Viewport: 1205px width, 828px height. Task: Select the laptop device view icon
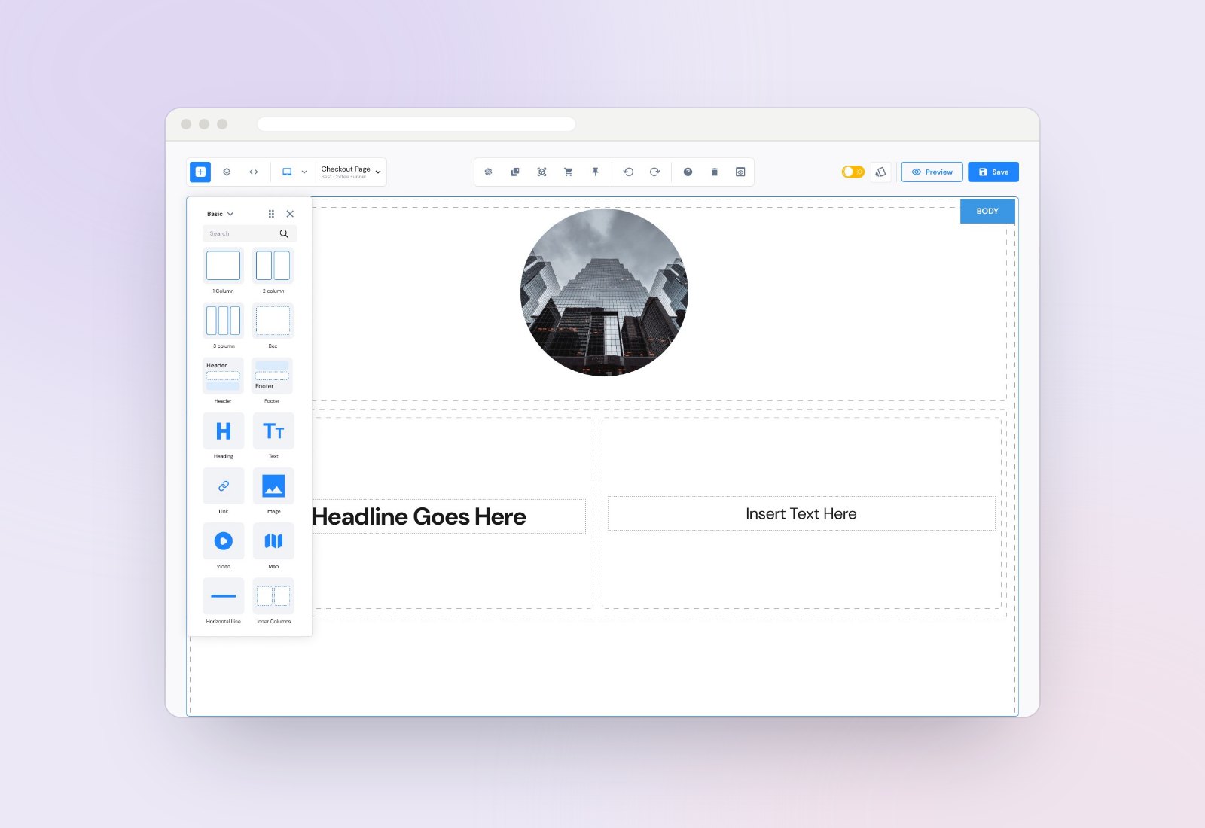click(287, 172)
